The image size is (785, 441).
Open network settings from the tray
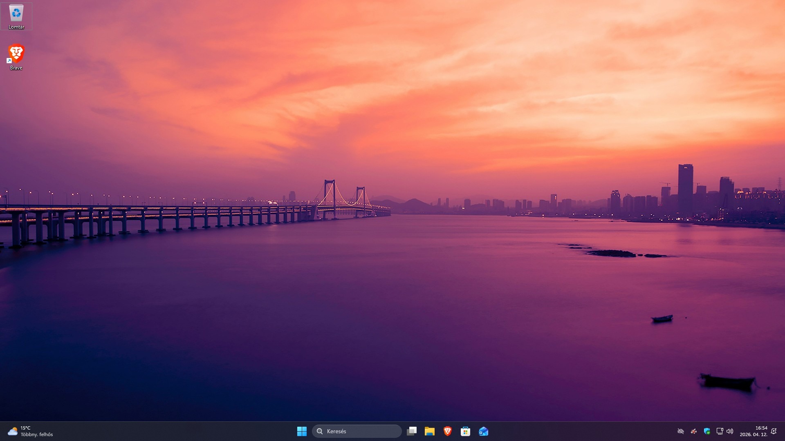coord(720,431)
